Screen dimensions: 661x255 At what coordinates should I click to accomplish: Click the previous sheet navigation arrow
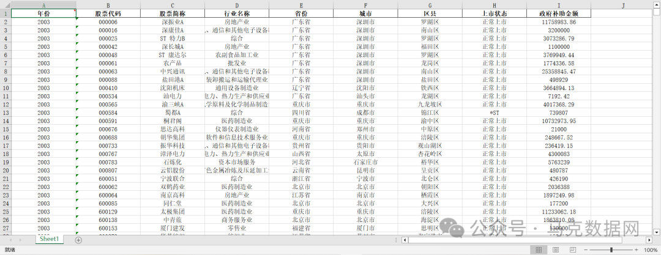(10, 240)
